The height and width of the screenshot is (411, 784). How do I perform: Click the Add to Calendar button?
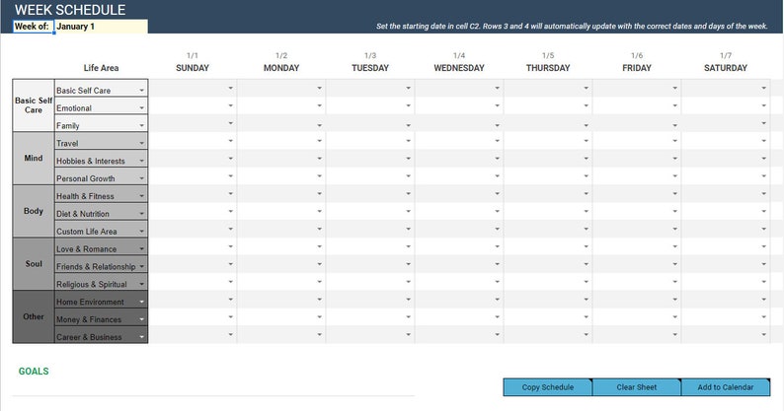726,387
